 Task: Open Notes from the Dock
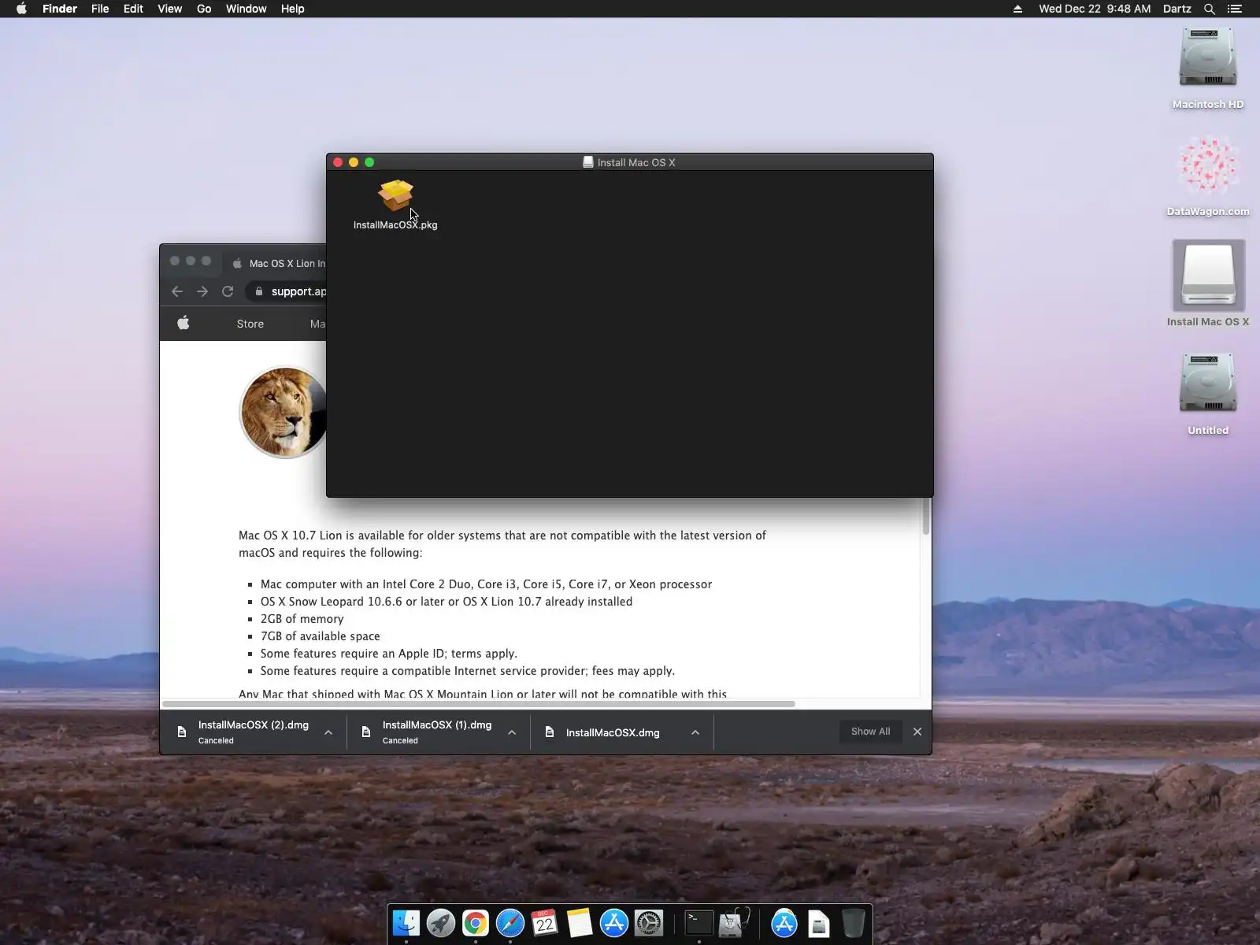point(580,923)
